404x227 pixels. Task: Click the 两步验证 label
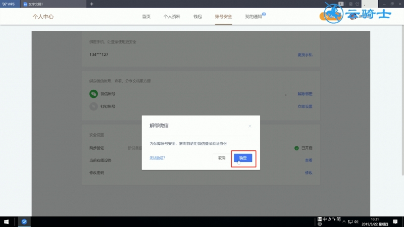point(96,148)
